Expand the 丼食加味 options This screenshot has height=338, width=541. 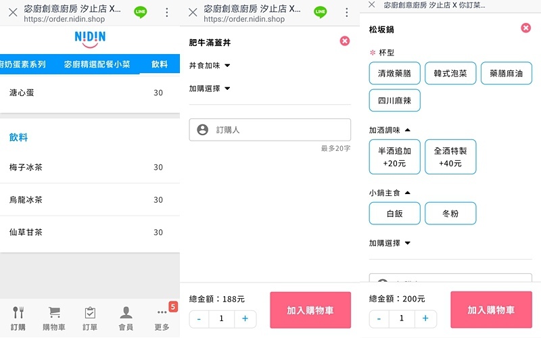[x=210, y=66]
